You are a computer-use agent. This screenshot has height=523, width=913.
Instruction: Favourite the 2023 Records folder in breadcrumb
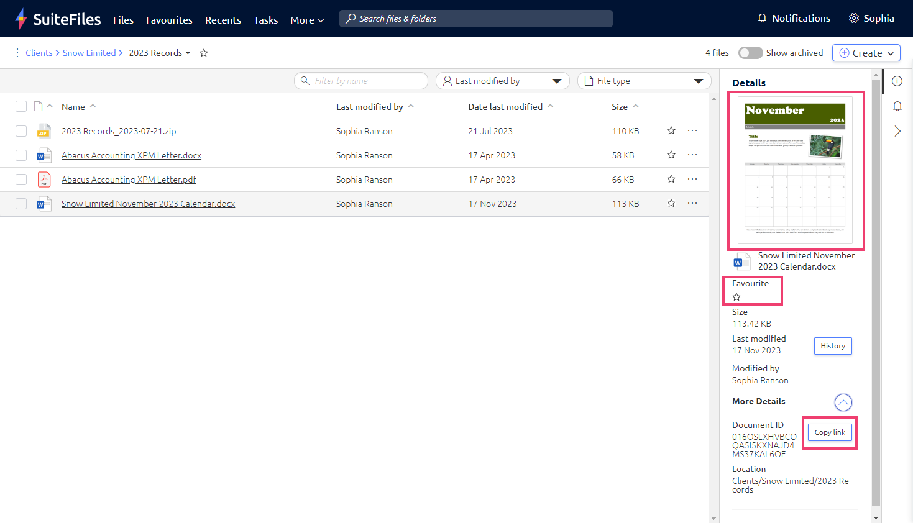click(x=204, y=53)
